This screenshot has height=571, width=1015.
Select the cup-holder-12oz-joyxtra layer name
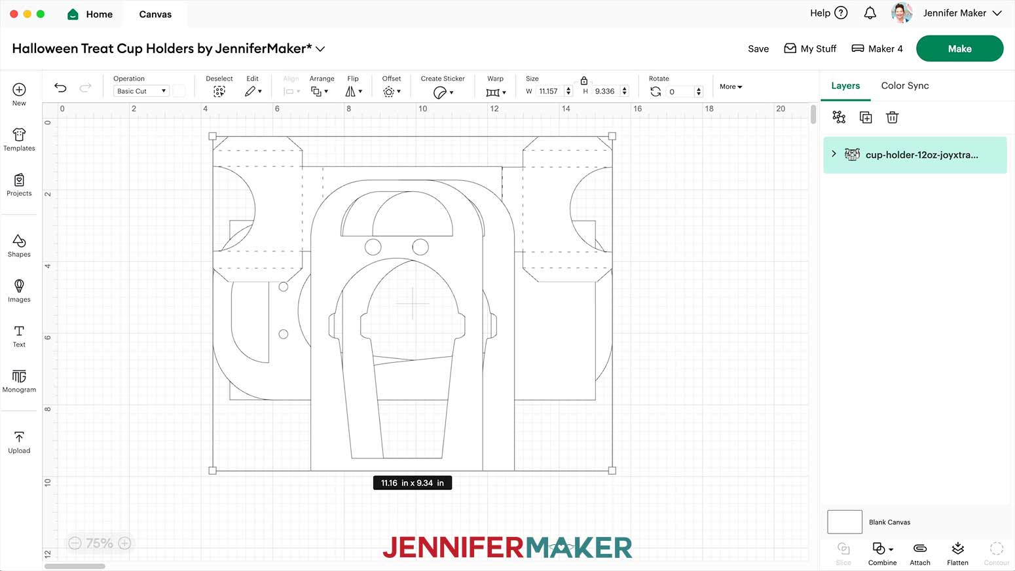click(x=922, y=155)
